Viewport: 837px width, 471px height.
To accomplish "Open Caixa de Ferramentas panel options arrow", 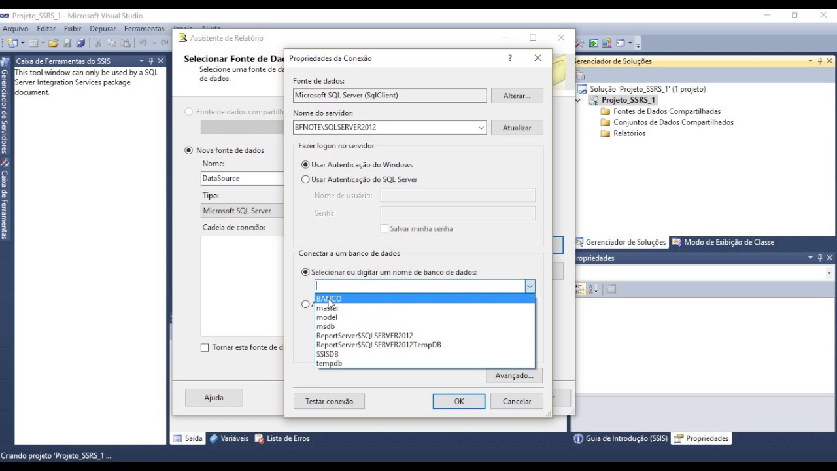I will tap(141, 61).
